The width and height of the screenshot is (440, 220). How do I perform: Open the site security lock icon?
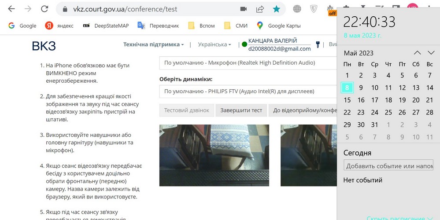(x=65, y=9)
